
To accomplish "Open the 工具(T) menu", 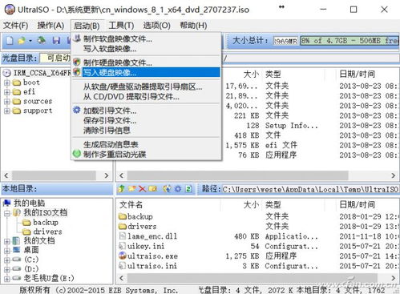I will (x=121, y=26).
